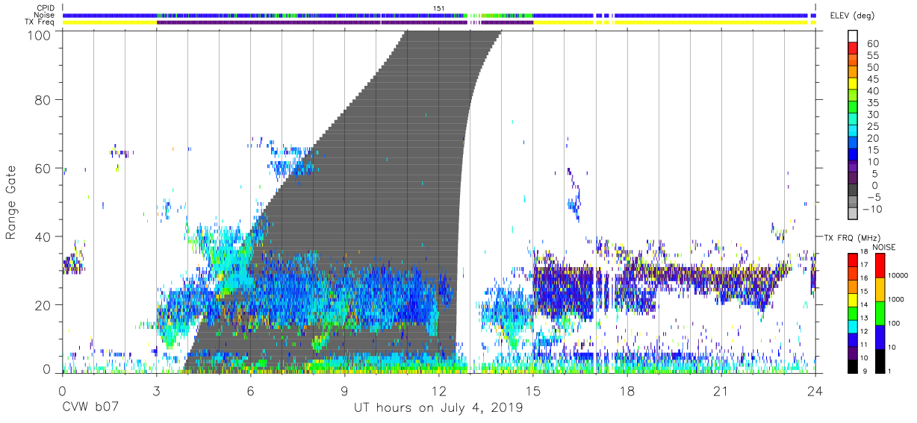
Task: Click the '-5' label on ELEV colorbar
Action: tap(874, 198)
